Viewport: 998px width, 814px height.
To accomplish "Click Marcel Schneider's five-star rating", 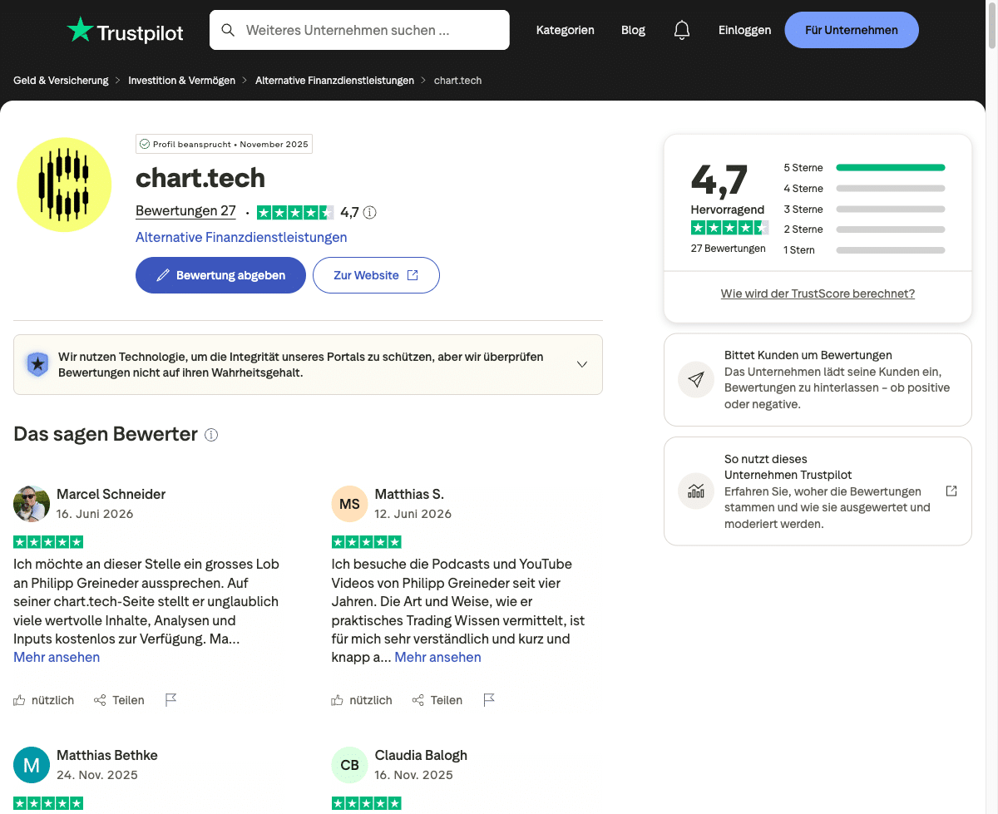I will 48,542.
